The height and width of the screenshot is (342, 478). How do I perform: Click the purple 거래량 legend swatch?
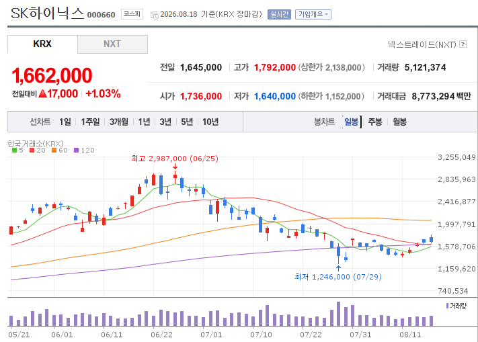(447, 306)
